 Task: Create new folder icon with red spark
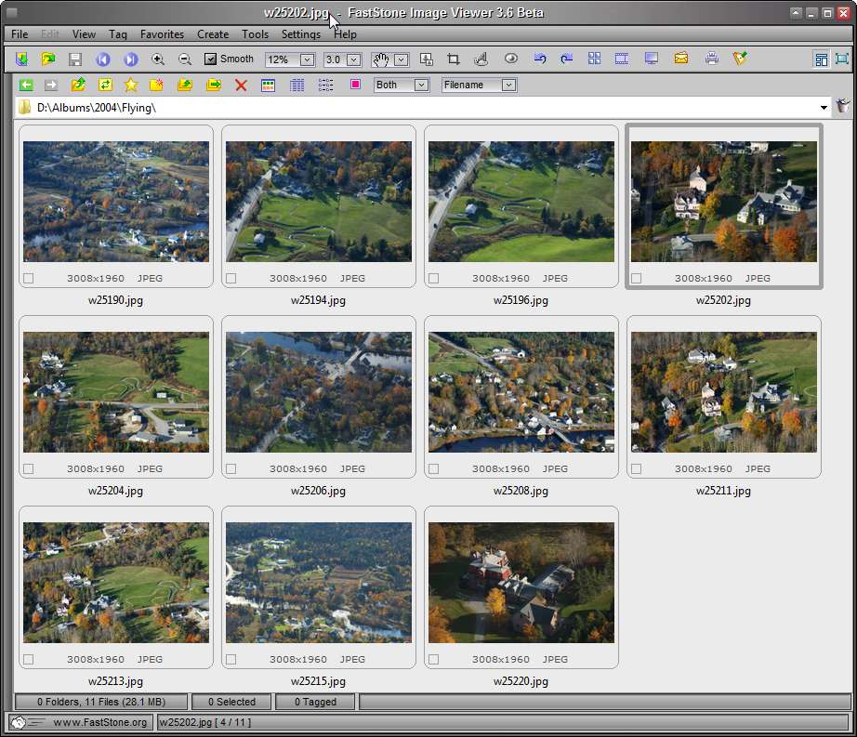[x=156, y=85]
